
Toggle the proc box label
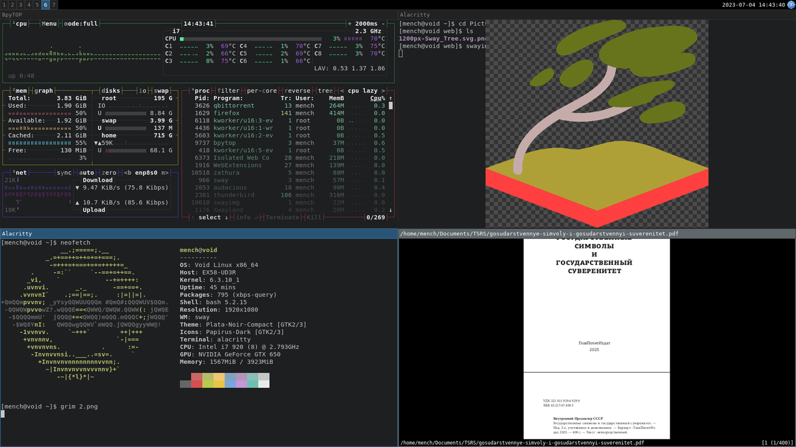click(x=201, y=91)
